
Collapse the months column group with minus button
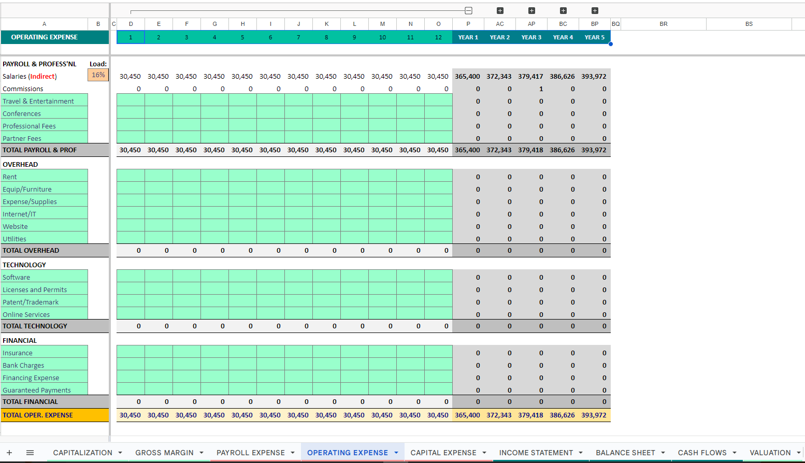[468, 10]
